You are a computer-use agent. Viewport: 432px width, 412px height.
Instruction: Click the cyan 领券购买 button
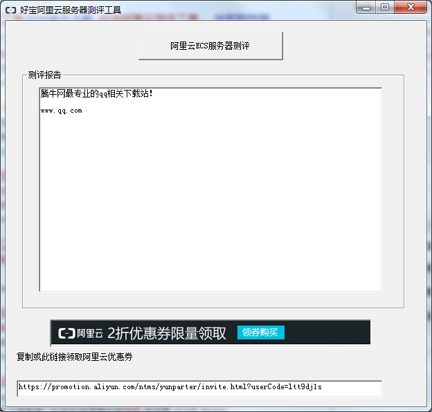click(260, 333)
